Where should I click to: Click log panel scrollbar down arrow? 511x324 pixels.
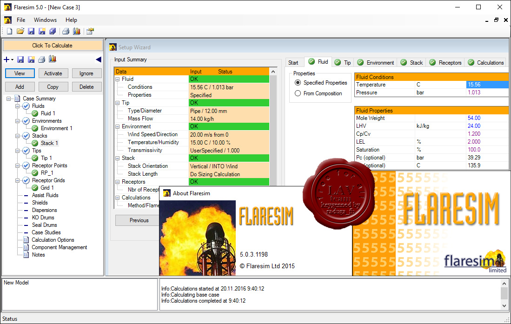click(x=504, y=306)
